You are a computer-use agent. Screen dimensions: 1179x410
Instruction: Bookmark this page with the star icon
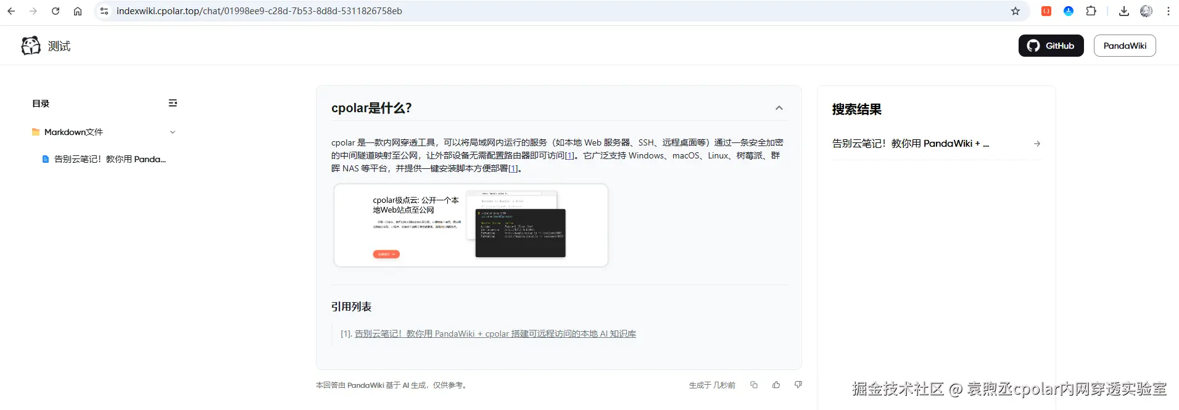tap(1016, 11)
